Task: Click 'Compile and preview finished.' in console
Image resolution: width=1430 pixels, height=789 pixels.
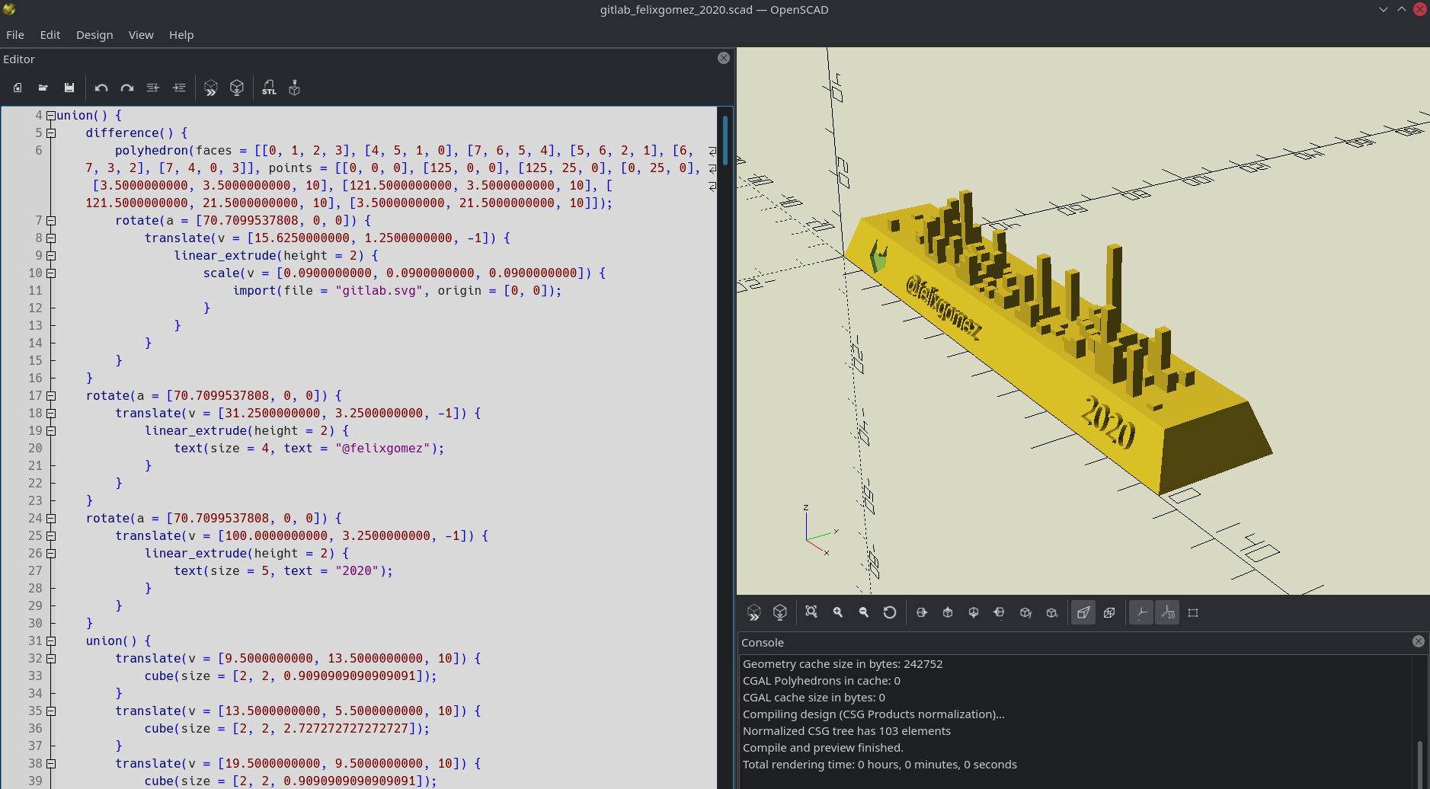Action: pyautogui.click(x=823, y=748)
